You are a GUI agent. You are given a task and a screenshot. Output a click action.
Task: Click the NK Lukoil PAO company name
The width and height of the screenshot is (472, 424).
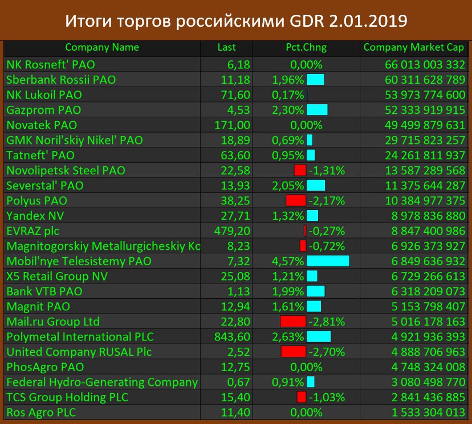(x=44, y=95)
